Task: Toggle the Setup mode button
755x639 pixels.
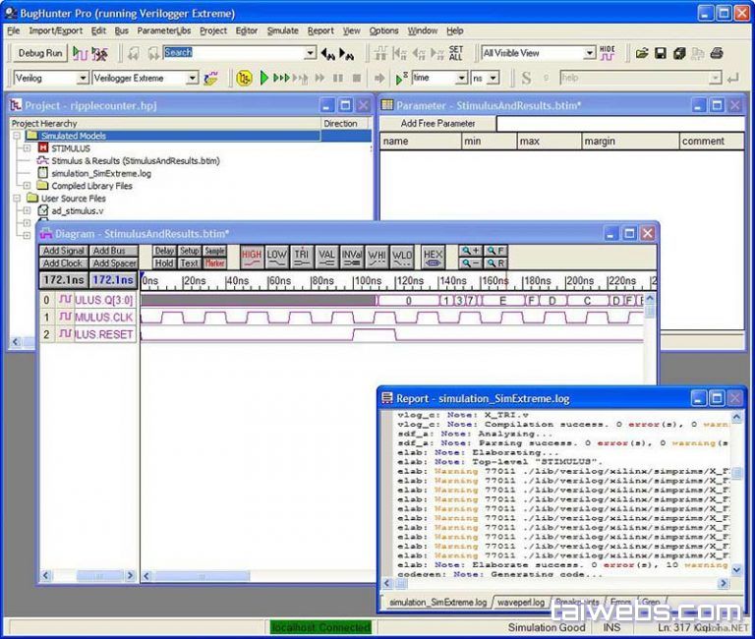Action: 190,251
